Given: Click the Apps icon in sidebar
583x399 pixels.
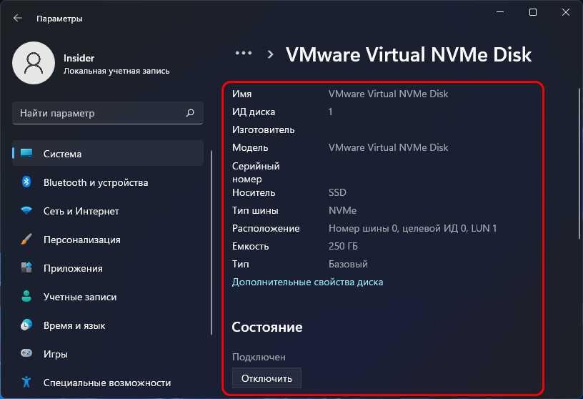Looking at the screenshot, I should click(26, 268).
